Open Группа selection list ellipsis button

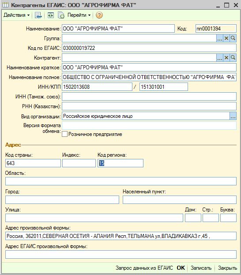click(x=220, y=38)
